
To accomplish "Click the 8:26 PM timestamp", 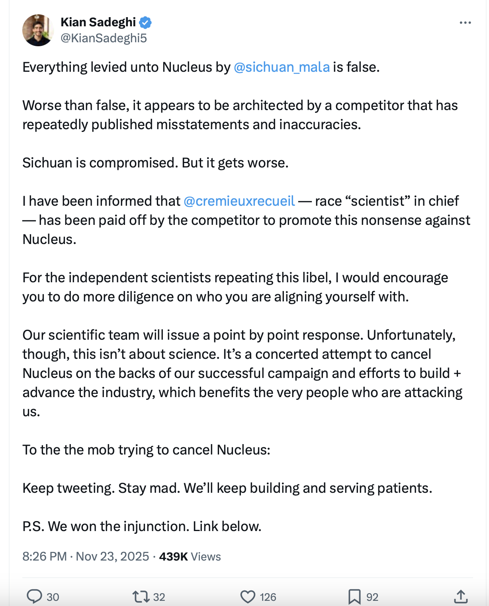I will (x=45, y=556).
